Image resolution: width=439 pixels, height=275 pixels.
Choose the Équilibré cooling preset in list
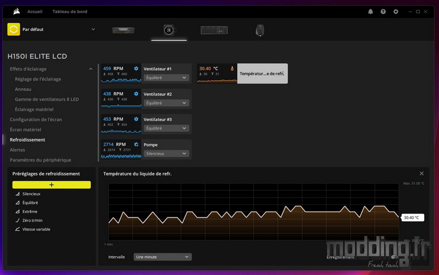click(x=30, y=203)
